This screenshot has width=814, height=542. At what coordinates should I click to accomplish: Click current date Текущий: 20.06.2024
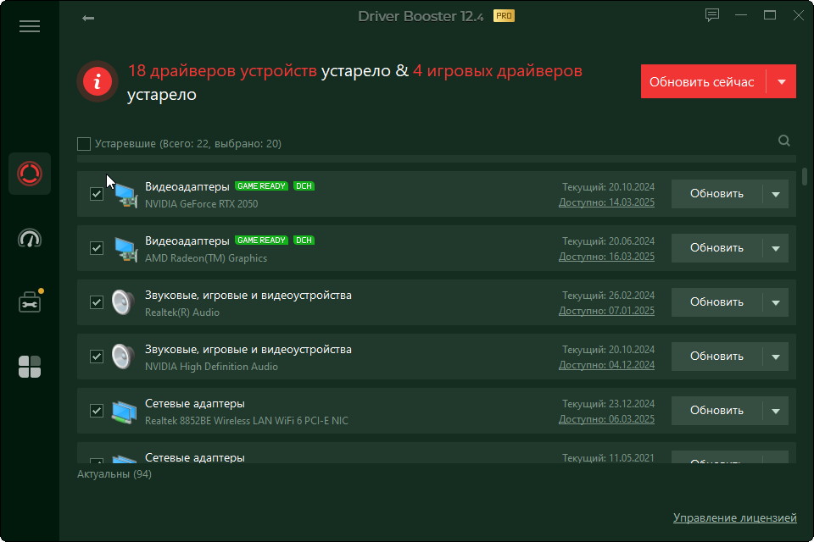point(609,241)
